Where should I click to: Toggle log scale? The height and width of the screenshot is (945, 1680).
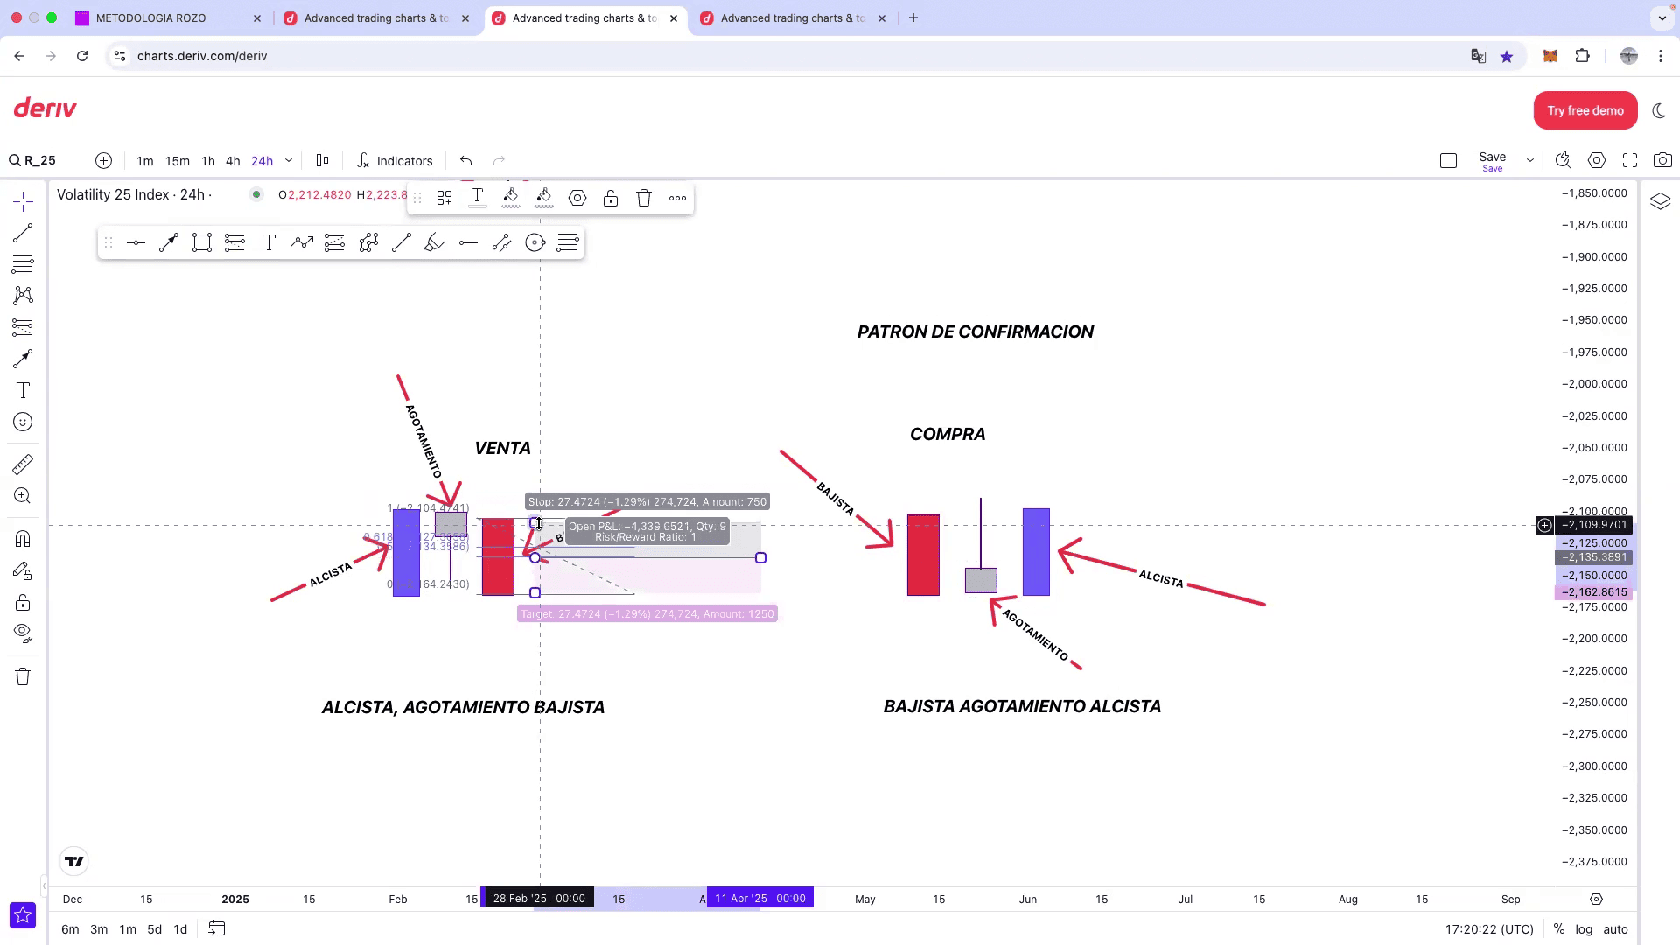click(1584, 929)
